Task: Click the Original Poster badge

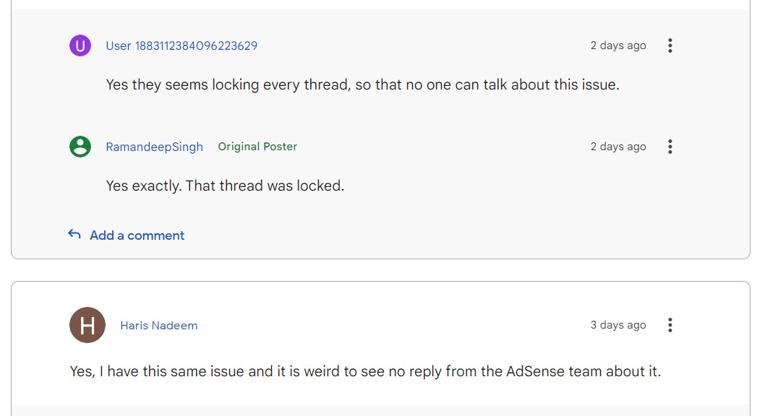Action: 257,147
